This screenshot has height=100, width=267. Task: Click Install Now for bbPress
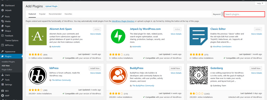(95, 68)
